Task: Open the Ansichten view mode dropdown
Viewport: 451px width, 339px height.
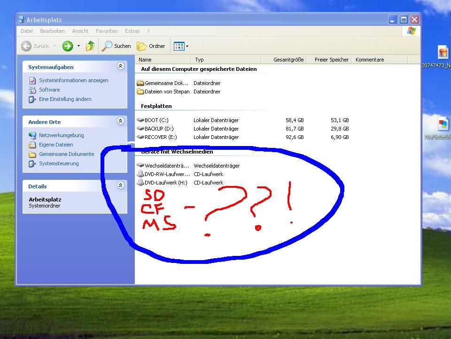Action: pyautogui.click(x=181, y=46)
